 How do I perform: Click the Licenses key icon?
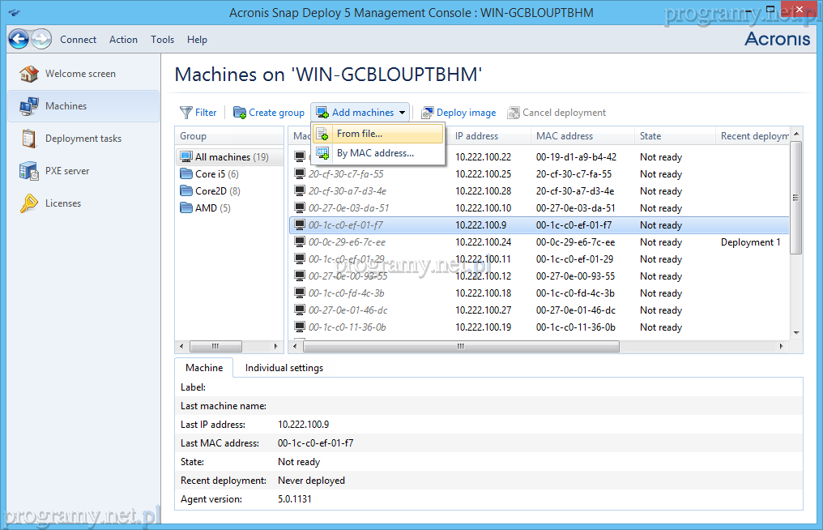[x=29, y=203]
